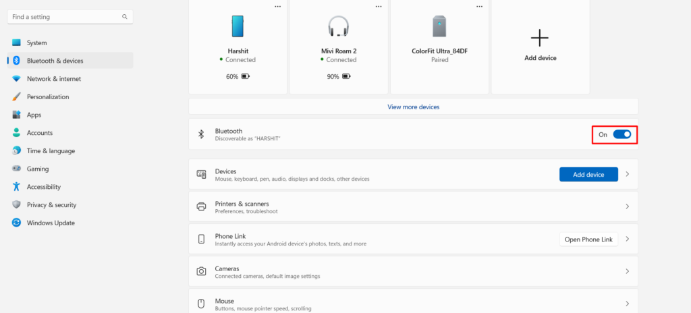Turn off the Bluetooth toggle switch
691x313 pixels.
(621, 135)
